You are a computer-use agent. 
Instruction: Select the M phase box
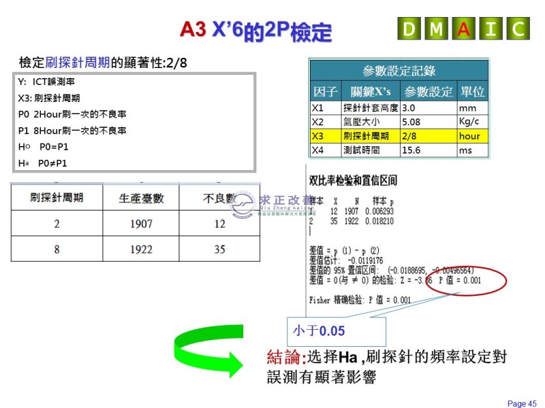tap(436, 29)
